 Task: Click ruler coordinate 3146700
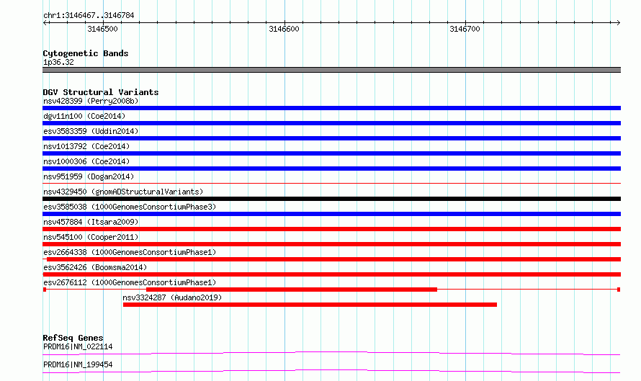[465, 29]
